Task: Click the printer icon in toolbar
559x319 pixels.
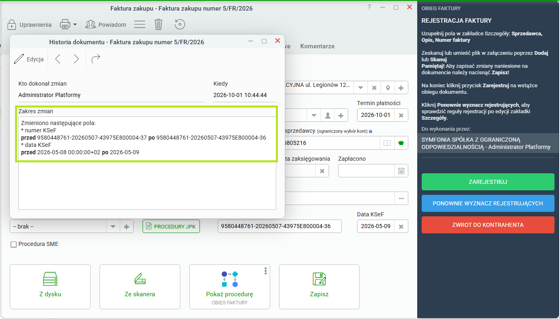Action: pyautogui.click(x=65, y=24)
